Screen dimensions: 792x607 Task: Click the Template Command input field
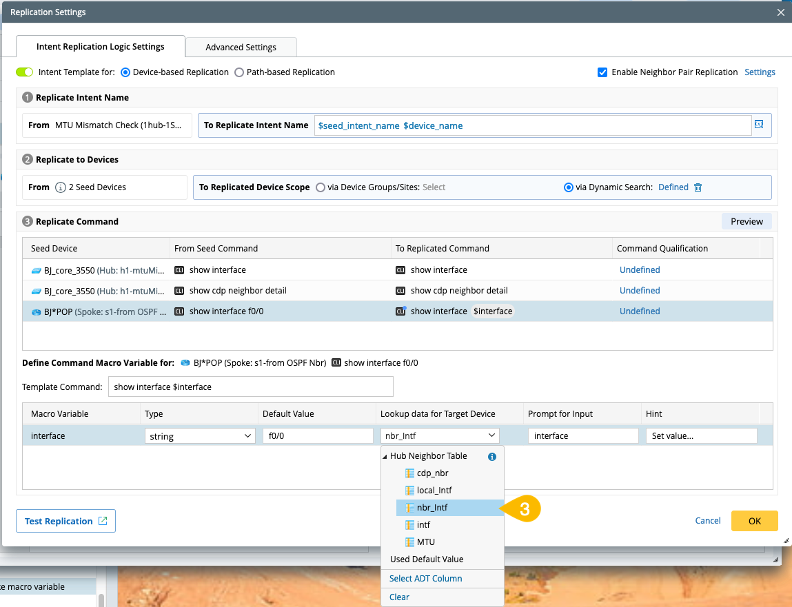pos(250,387)
